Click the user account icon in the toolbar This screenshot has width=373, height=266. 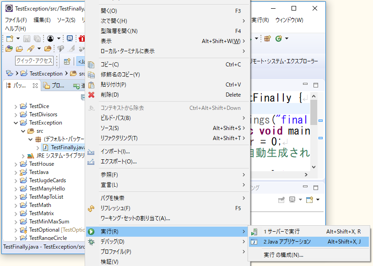click(x=51, y=38)
